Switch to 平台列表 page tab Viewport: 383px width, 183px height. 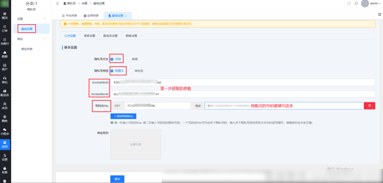[x=70, y=16]
